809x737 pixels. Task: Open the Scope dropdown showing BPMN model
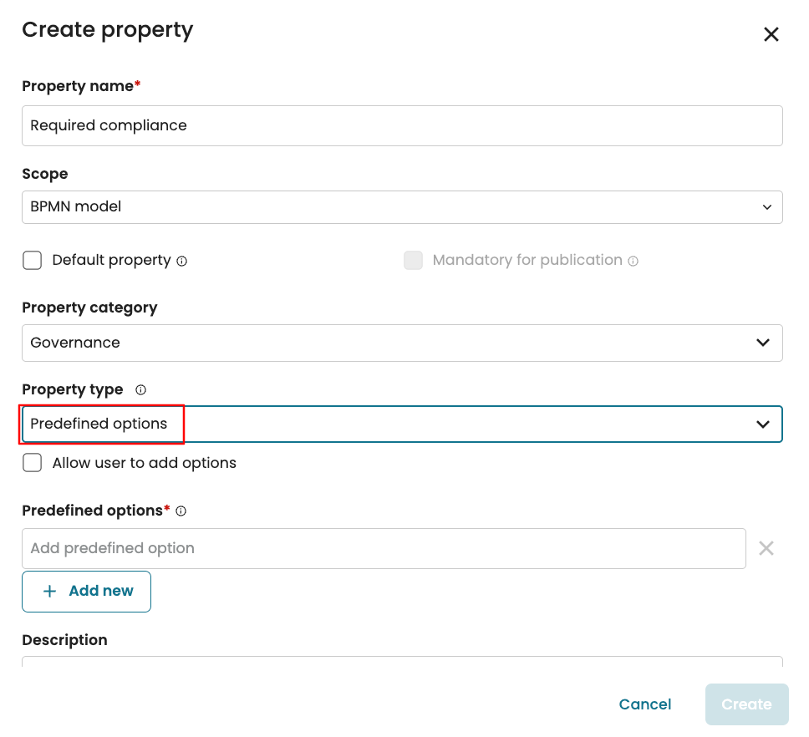(x=401, y=207)
